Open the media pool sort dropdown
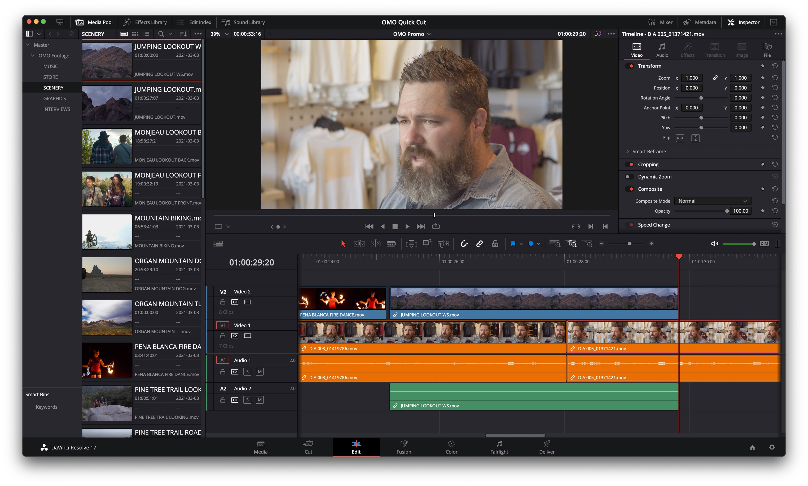Image resolution: width=808 pixels, height=486 pixels. tap(183, 34)
